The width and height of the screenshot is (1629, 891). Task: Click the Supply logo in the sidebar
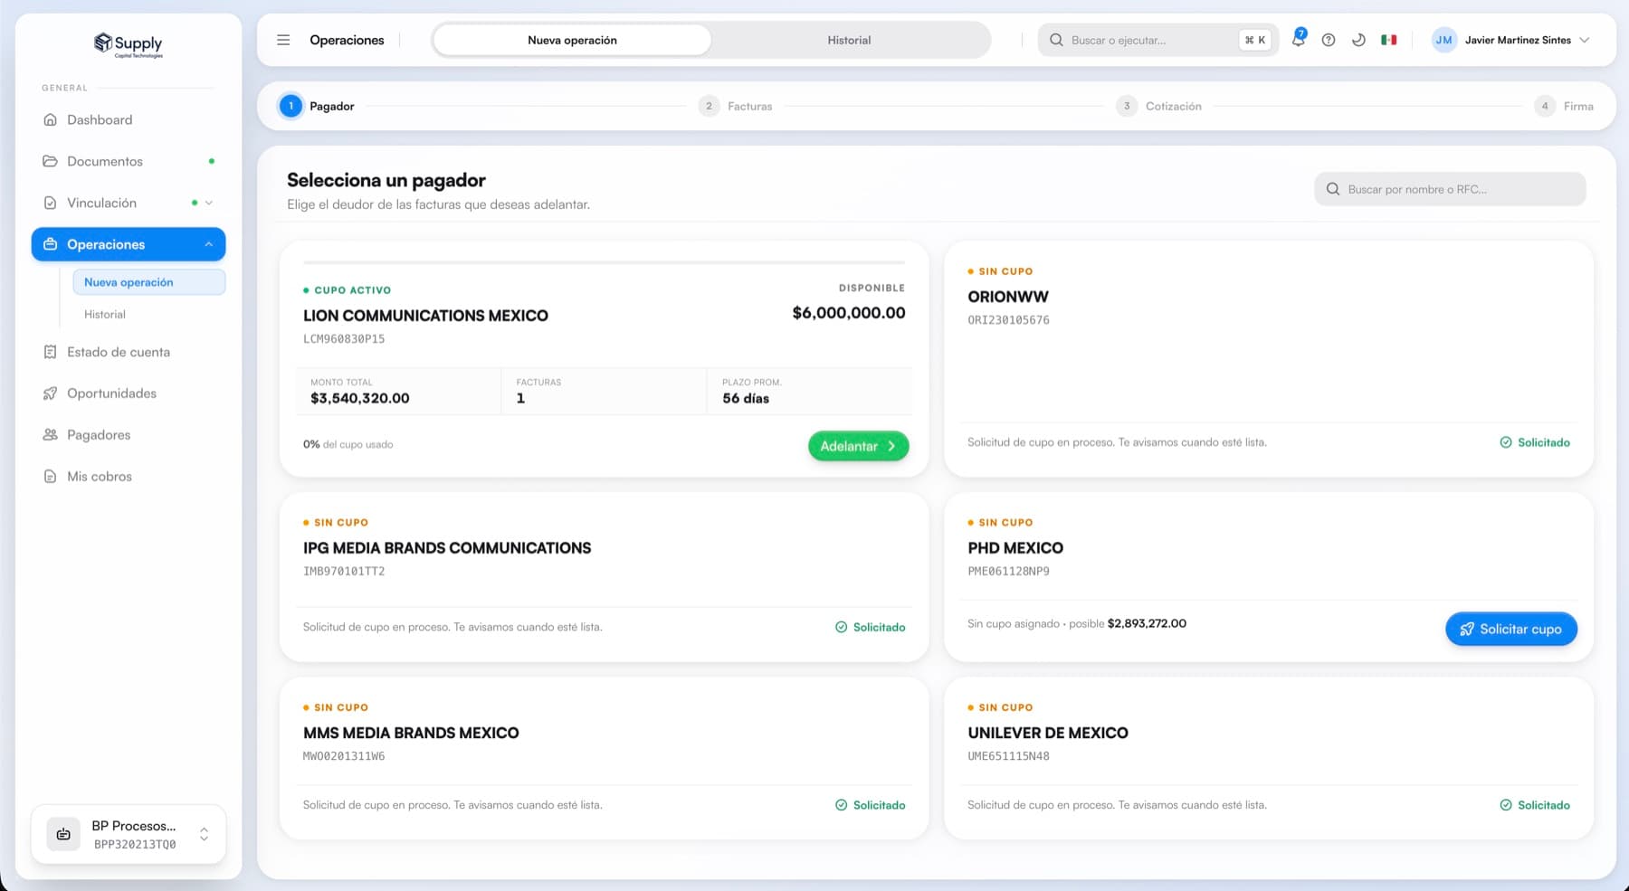tap(129, 44)
